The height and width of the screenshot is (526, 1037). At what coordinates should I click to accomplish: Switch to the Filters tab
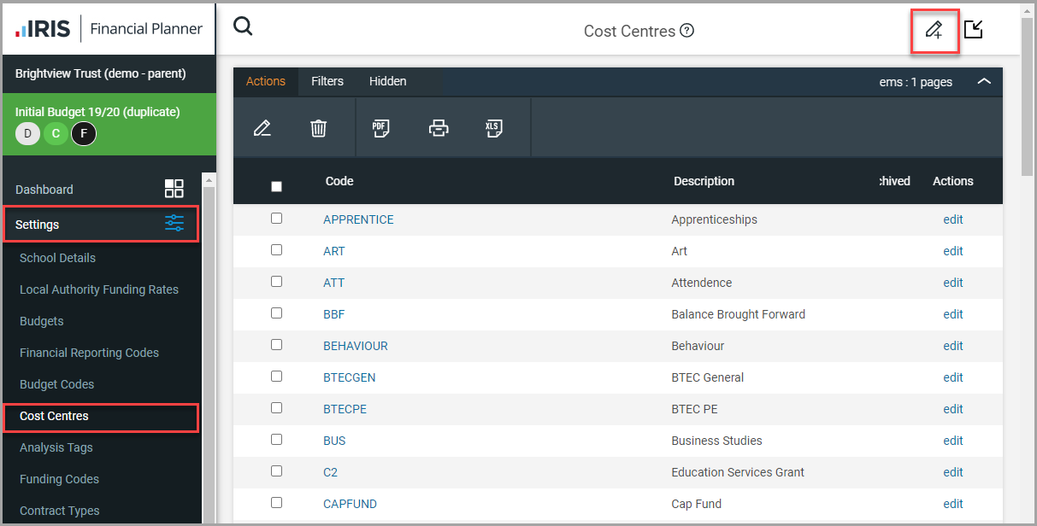click(x=327, y=81)
